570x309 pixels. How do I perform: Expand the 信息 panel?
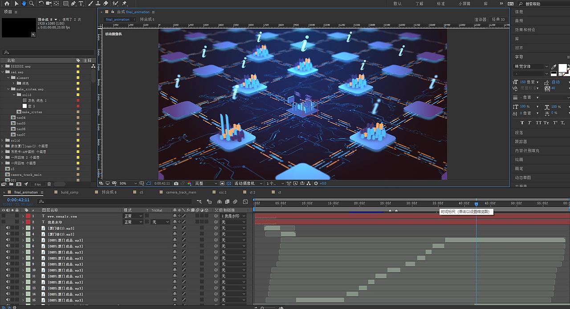(519, 12)
